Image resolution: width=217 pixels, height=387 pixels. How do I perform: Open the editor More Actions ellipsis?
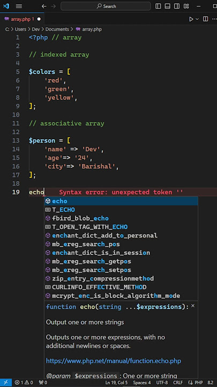pyautogui.click(x=214, y=19)
